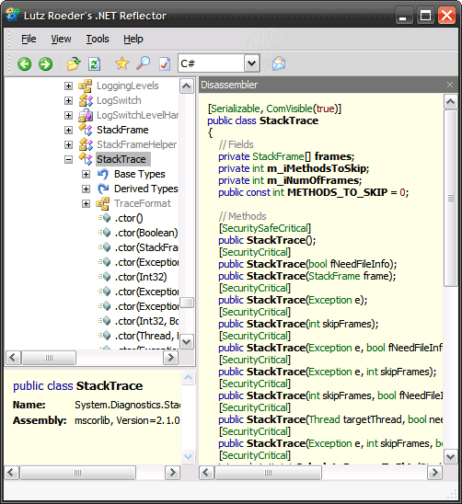Click tree pane scroll up arrow
Viewport: 462px width, 504px height.
pos(187,86)
